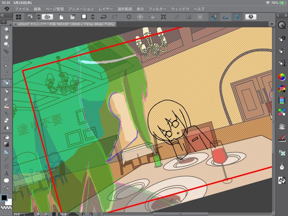This screenshot has width=288, height=216.
Task: Select the Frame border tool
Action: [6, 166]
